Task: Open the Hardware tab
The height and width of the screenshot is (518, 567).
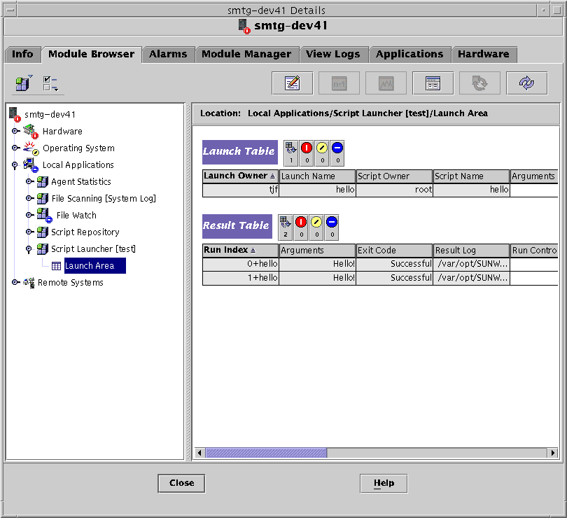Action: pos(484,55)
